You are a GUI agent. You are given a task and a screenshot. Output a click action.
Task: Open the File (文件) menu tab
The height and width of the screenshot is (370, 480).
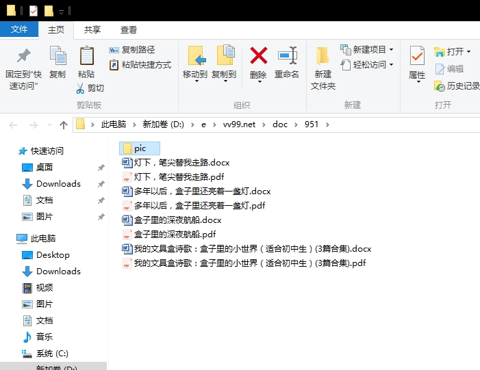(x=19, y=29)
